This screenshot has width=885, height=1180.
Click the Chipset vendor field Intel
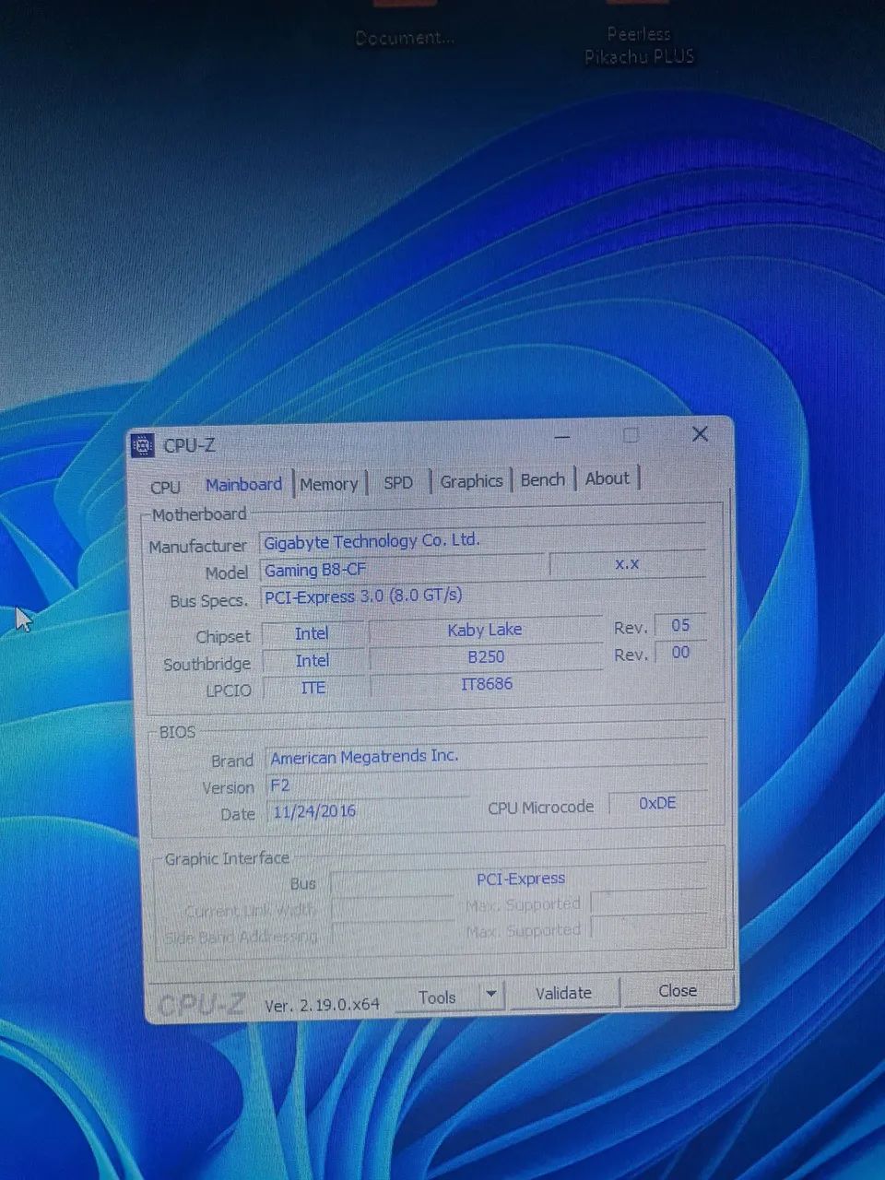pos(312,633)
